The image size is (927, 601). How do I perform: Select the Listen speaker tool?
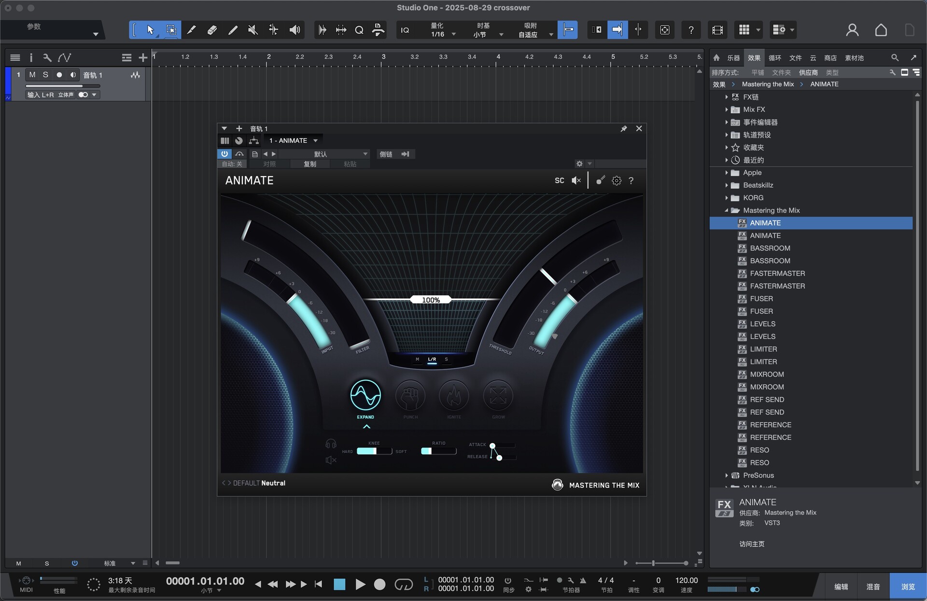pyautogui.click(x=294, y=30)
